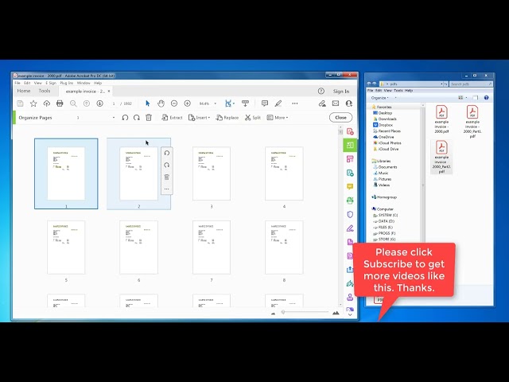Click Sign In in Acrobat
Viewport: 509px width, 382px height.
pyautogui.click(x=341, y=92)
